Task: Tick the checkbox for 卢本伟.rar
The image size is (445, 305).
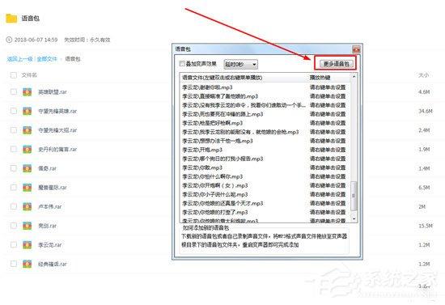Action: click(x=13, y=206)
